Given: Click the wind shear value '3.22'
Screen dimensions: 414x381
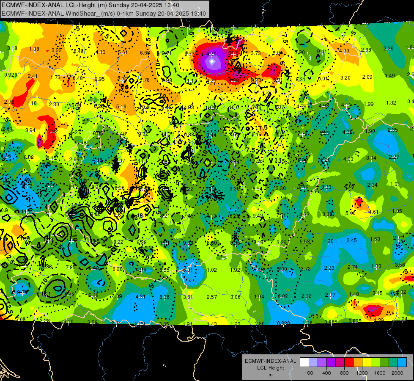Looking at the screenshot, I should (57, 50).
